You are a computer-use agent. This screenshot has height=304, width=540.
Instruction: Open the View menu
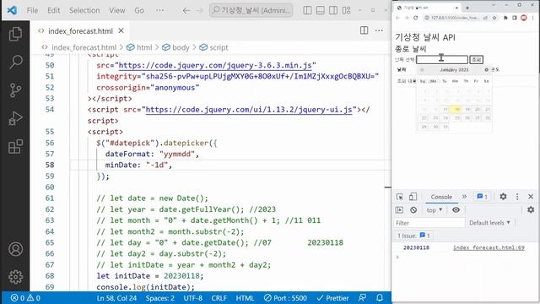(117, 10)
